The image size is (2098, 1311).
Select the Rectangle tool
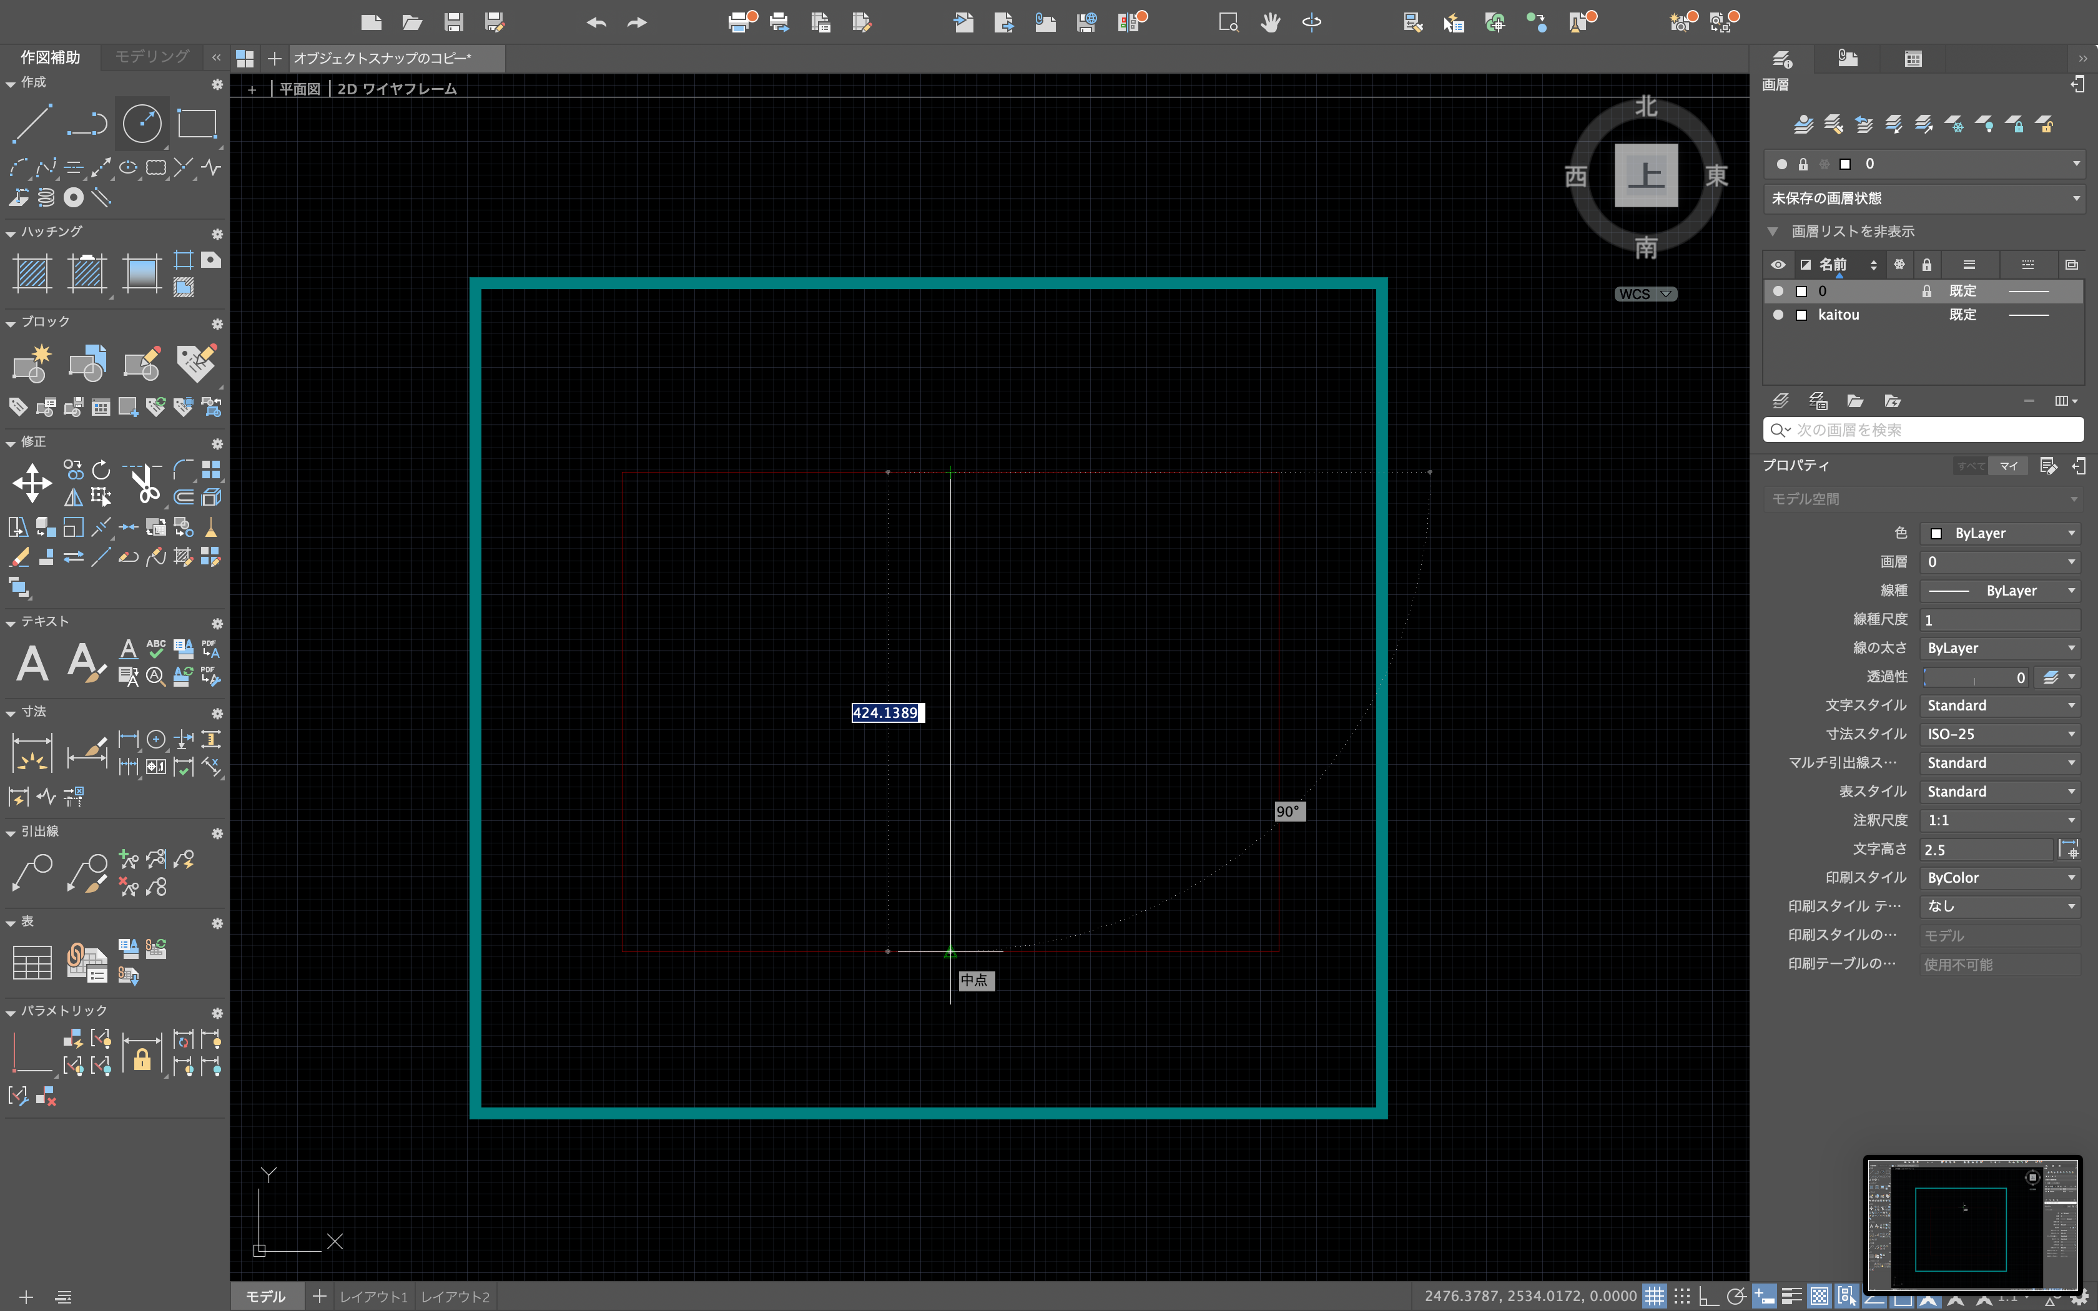(x=197, y=123)
